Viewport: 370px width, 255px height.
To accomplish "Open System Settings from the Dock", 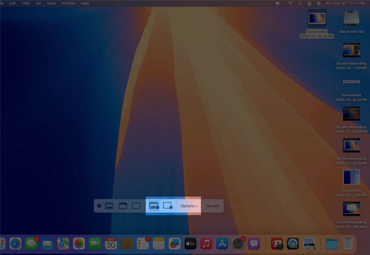I will (238, 243).
